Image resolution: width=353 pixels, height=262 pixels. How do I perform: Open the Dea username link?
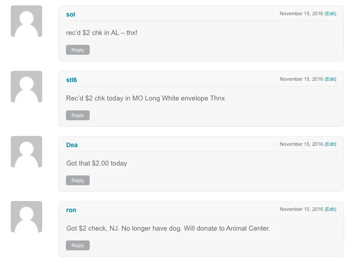click(72, 145)
